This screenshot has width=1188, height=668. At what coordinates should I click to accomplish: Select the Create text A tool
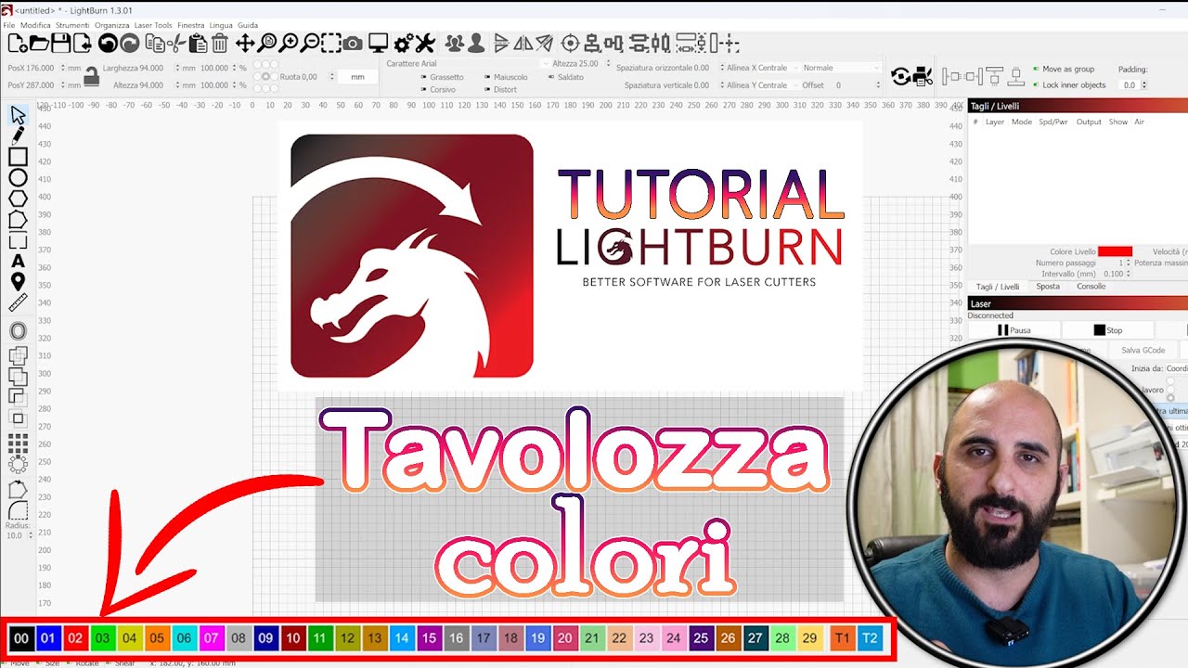click(18, 262)
